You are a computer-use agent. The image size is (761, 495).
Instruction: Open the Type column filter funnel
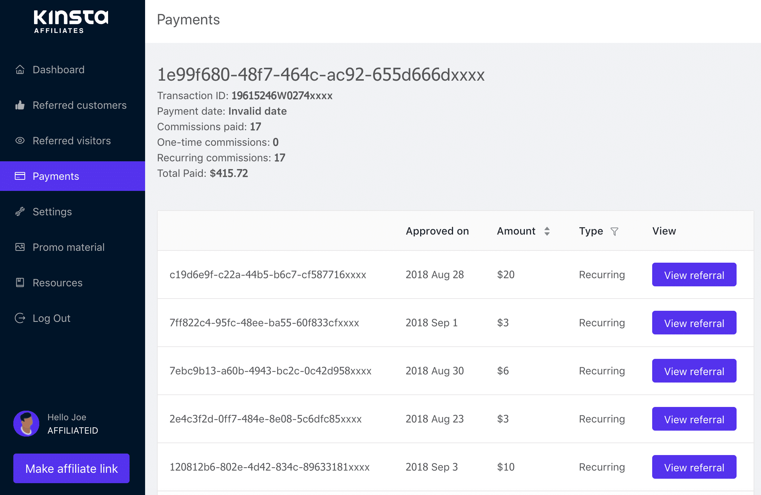[x=614, y=232]
